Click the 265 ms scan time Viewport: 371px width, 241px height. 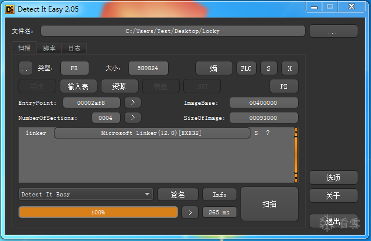coord(219,213)
